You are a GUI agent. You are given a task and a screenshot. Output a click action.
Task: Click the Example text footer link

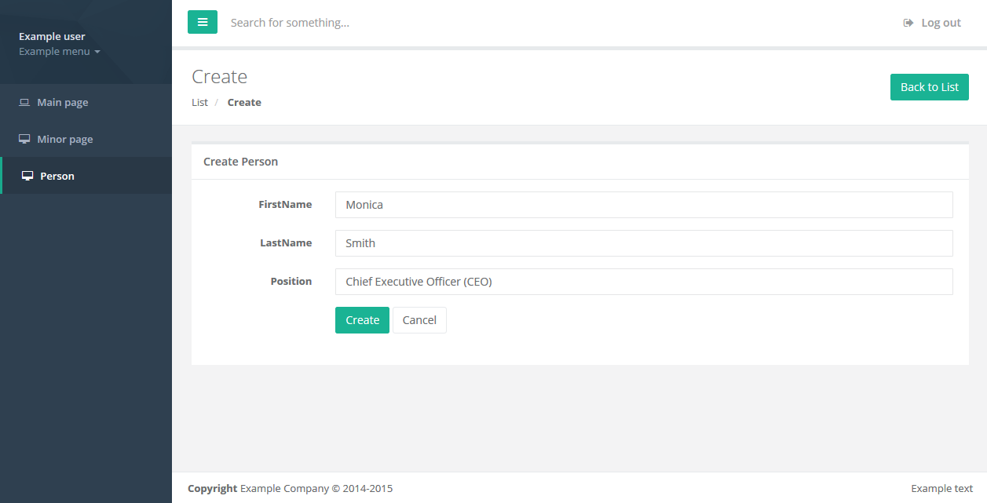941,487
